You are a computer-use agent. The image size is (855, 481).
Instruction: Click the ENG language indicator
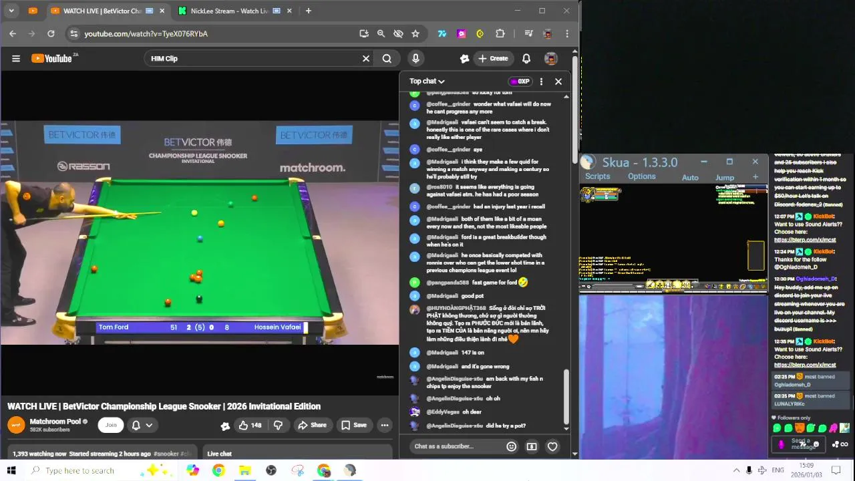coord(778,470)
